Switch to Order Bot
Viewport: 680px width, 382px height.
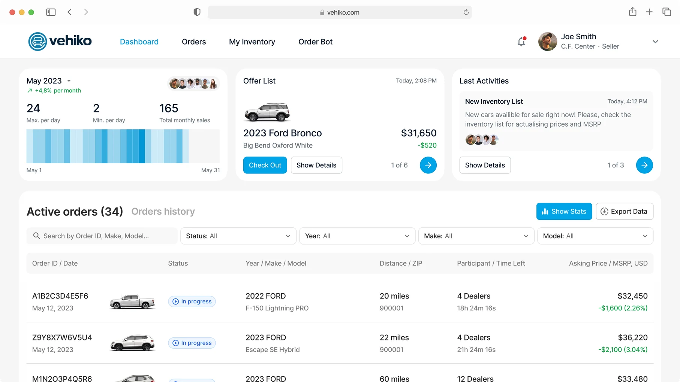click(x=315, y=42)
